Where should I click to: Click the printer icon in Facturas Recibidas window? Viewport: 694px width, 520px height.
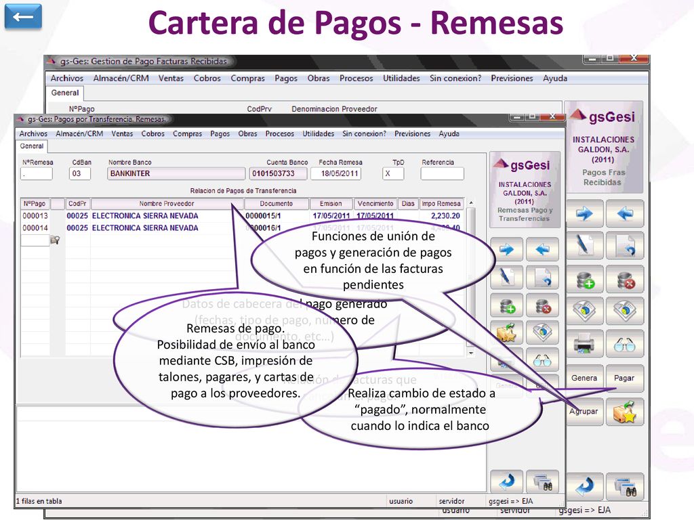point(584,345)
